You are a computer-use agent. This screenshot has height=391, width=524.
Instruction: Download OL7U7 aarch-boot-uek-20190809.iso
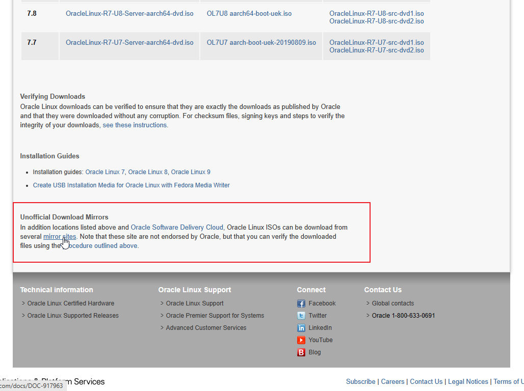[261, 43]
